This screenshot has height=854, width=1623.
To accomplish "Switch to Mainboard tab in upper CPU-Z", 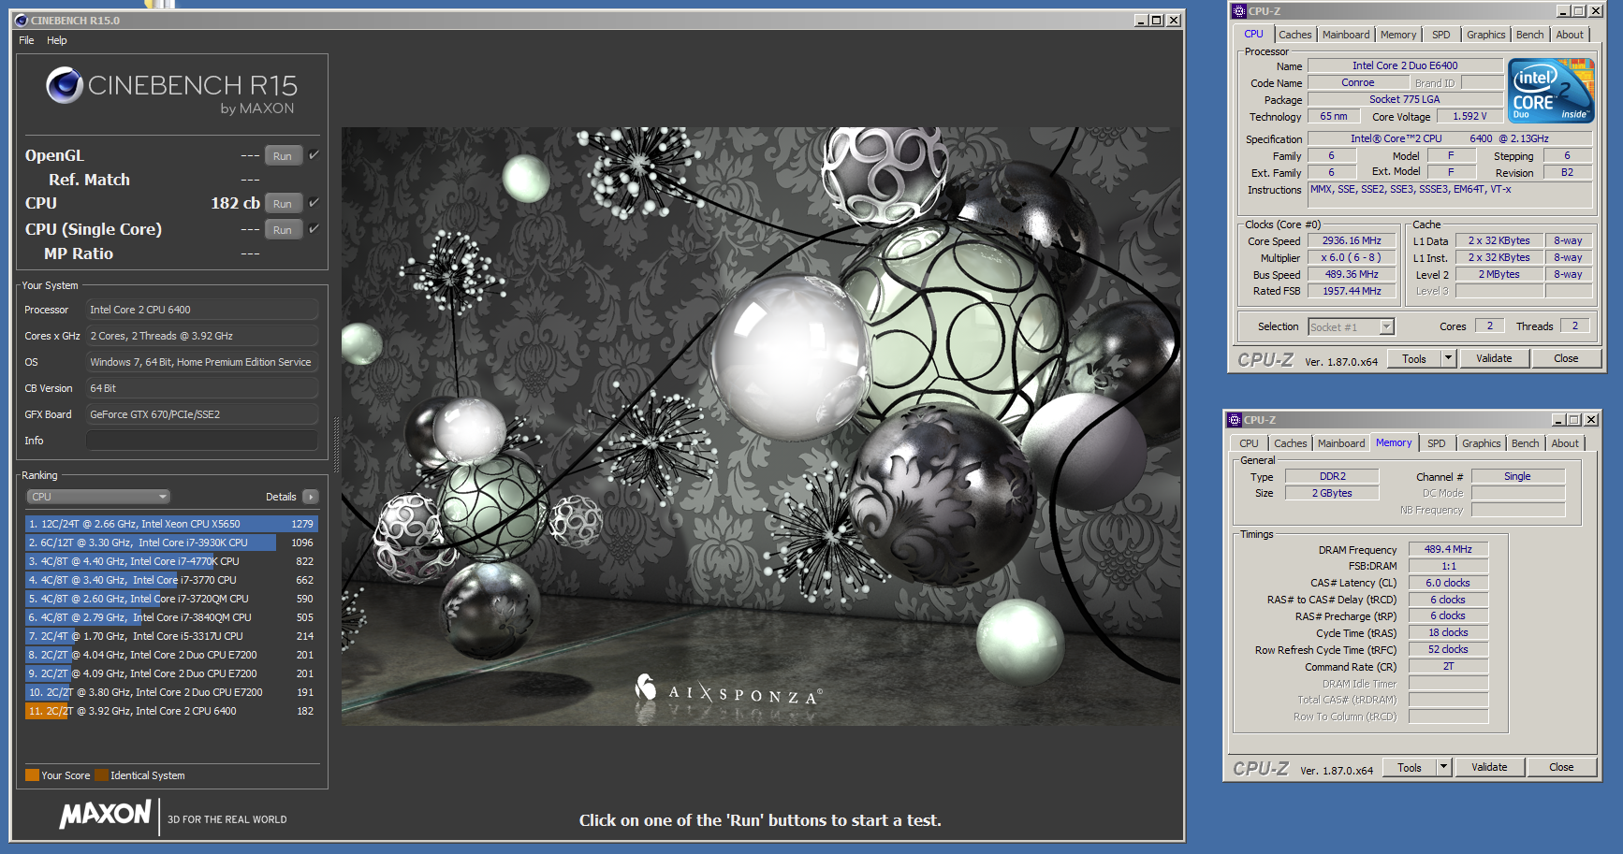I will click(1346, 35).
